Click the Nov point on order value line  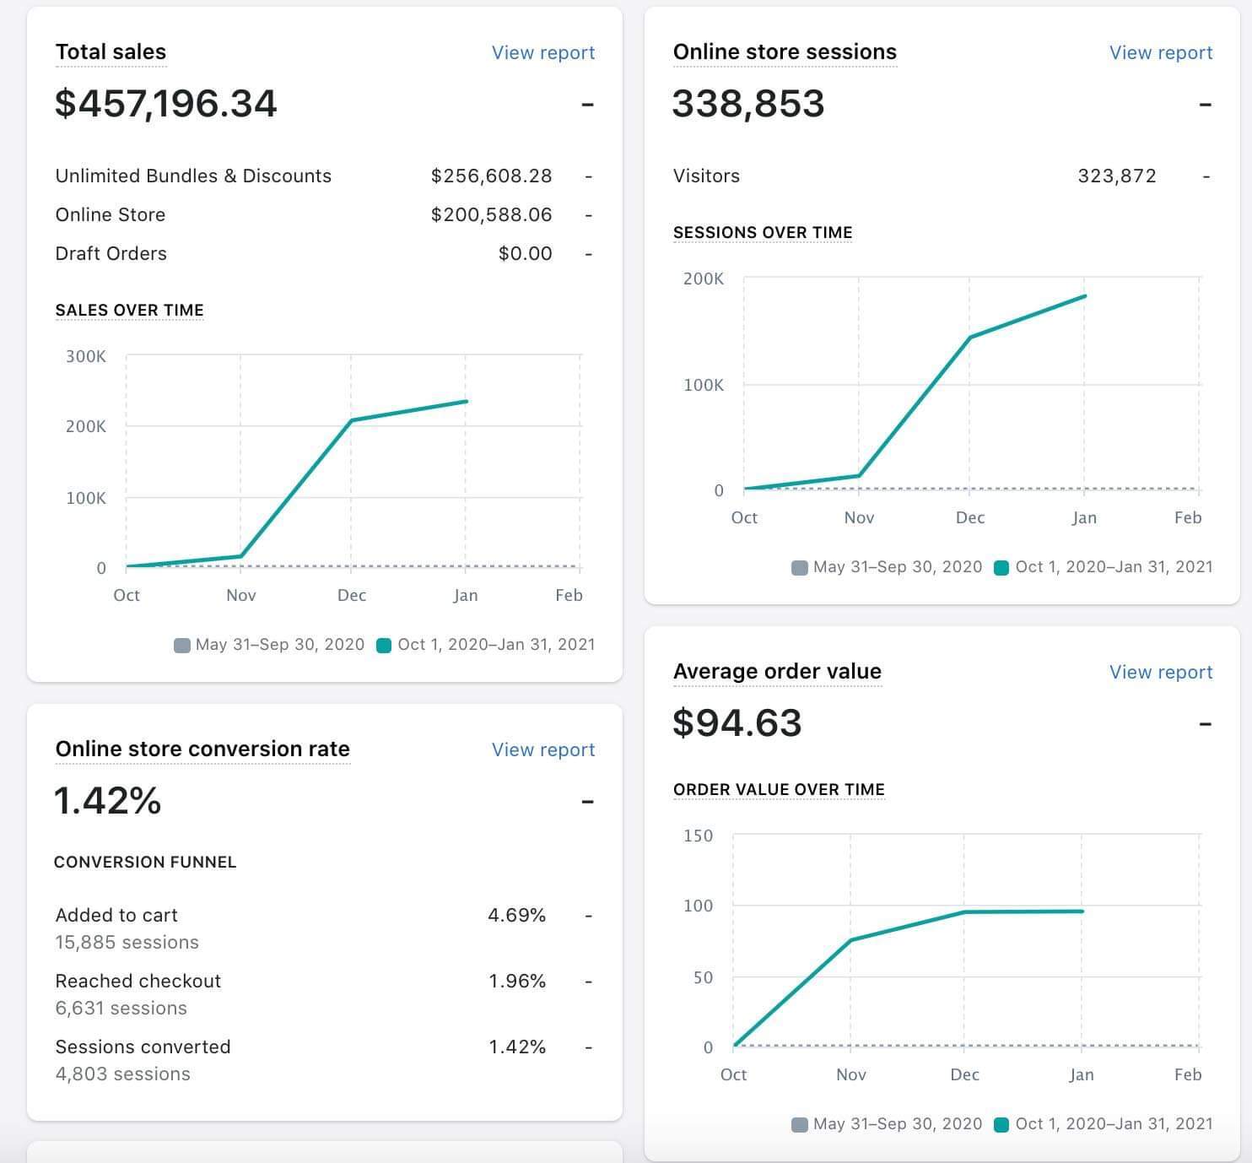click(x=850, y=940)
